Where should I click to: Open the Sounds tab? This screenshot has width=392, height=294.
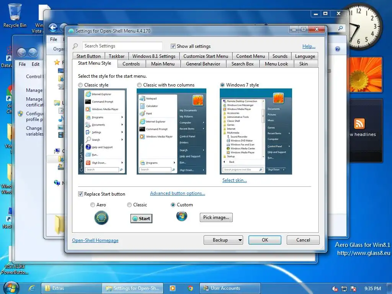[280, 56]
